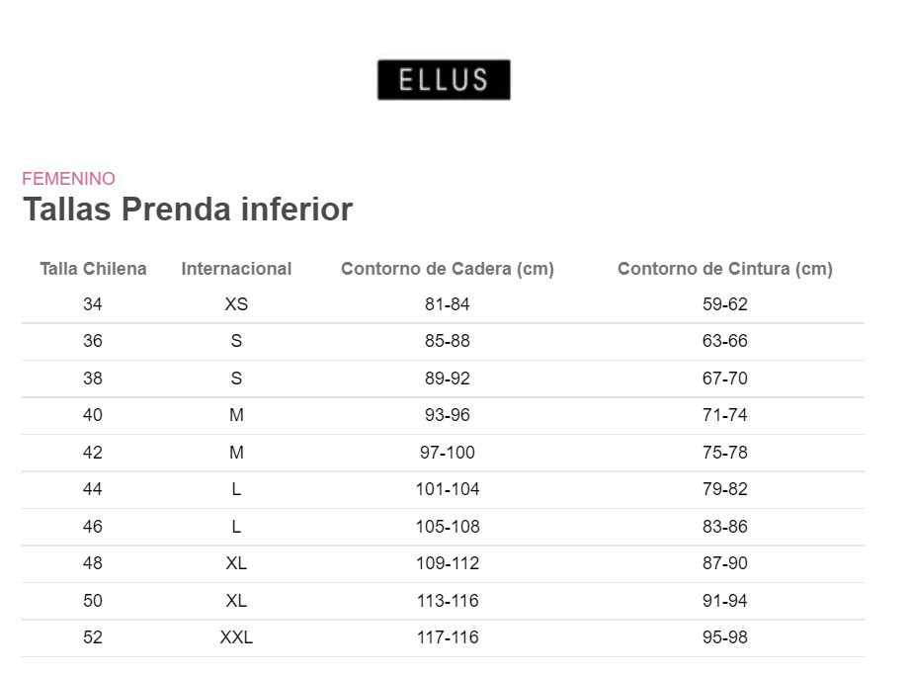Image resolution: width=910 pixels, height=673 pixels.
Task: Select Chilean size 48 cell
Action: tap(93, 563)
